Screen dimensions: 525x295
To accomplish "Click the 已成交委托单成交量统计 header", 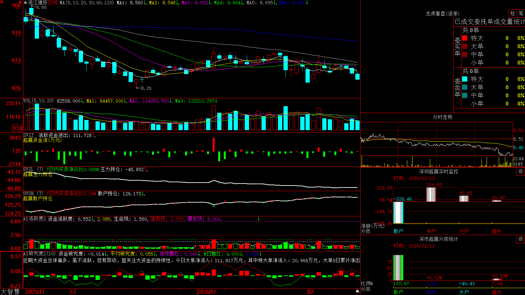I will click(x=490, y=22).
